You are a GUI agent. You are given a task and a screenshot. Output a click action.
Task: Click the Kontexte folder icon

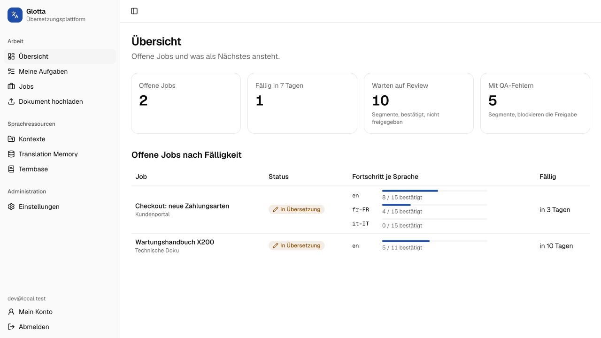11,139
